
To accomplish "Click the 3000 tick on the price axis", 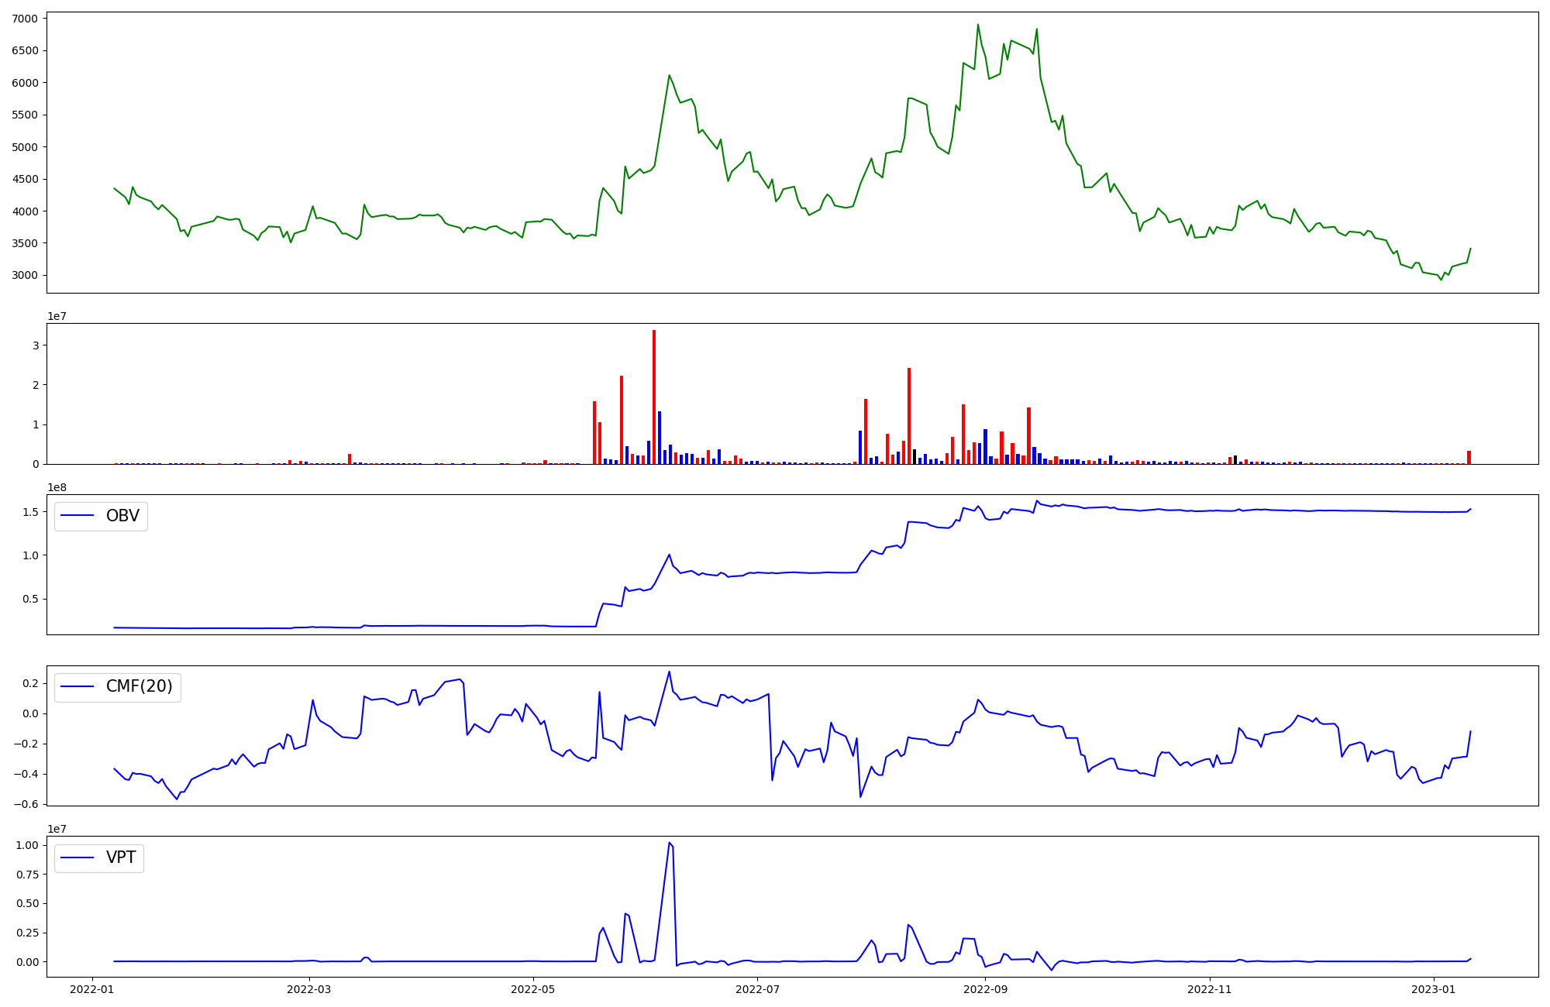I will 25,275.
